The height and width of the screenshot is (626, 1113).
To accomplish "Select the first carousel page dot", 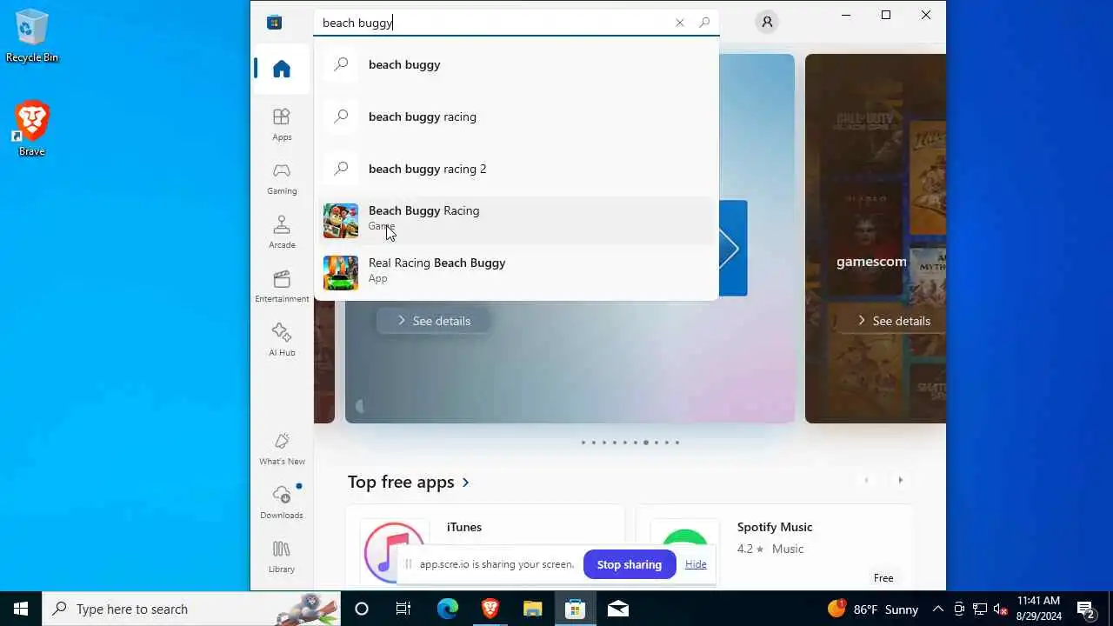I will tap(583, 443).
